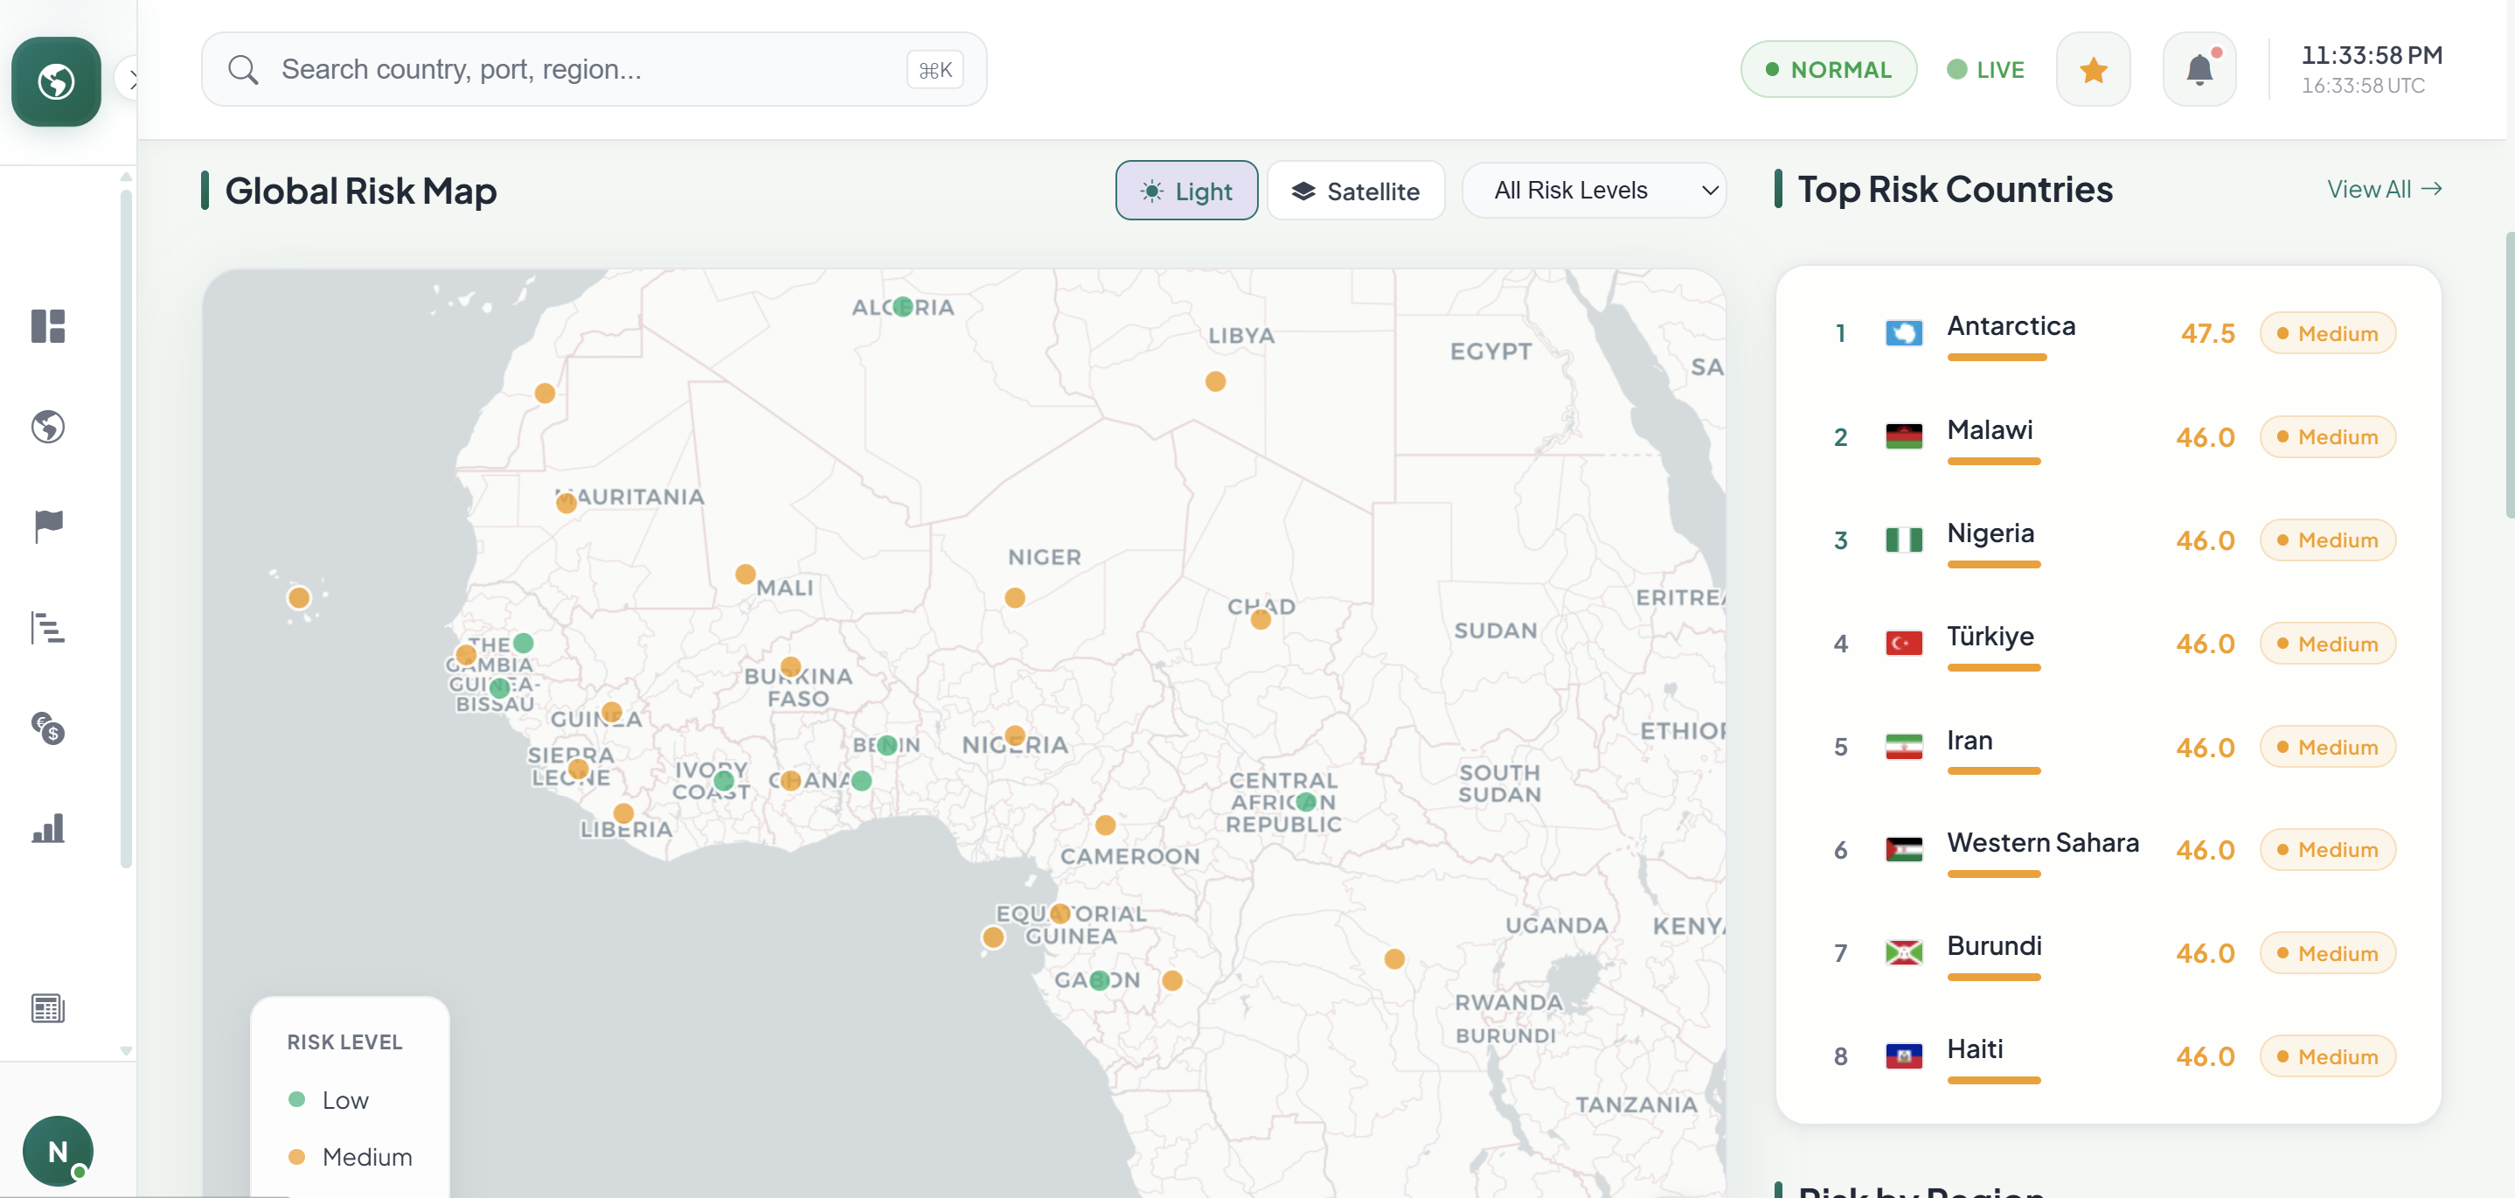Select Haiti in top risk list
Screen dimensions: 2515x1198
point(2109,1055)
